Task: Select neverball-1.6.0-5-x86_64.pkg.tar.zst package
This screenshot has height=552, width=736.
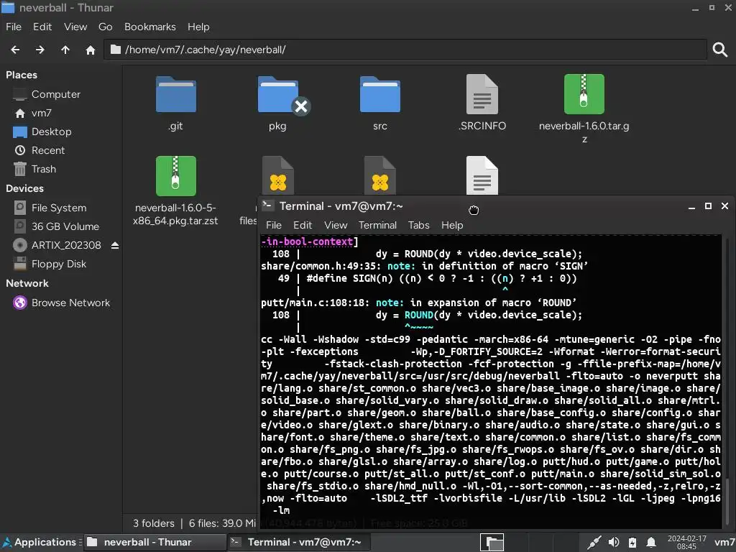Action: tap(175, 190)
